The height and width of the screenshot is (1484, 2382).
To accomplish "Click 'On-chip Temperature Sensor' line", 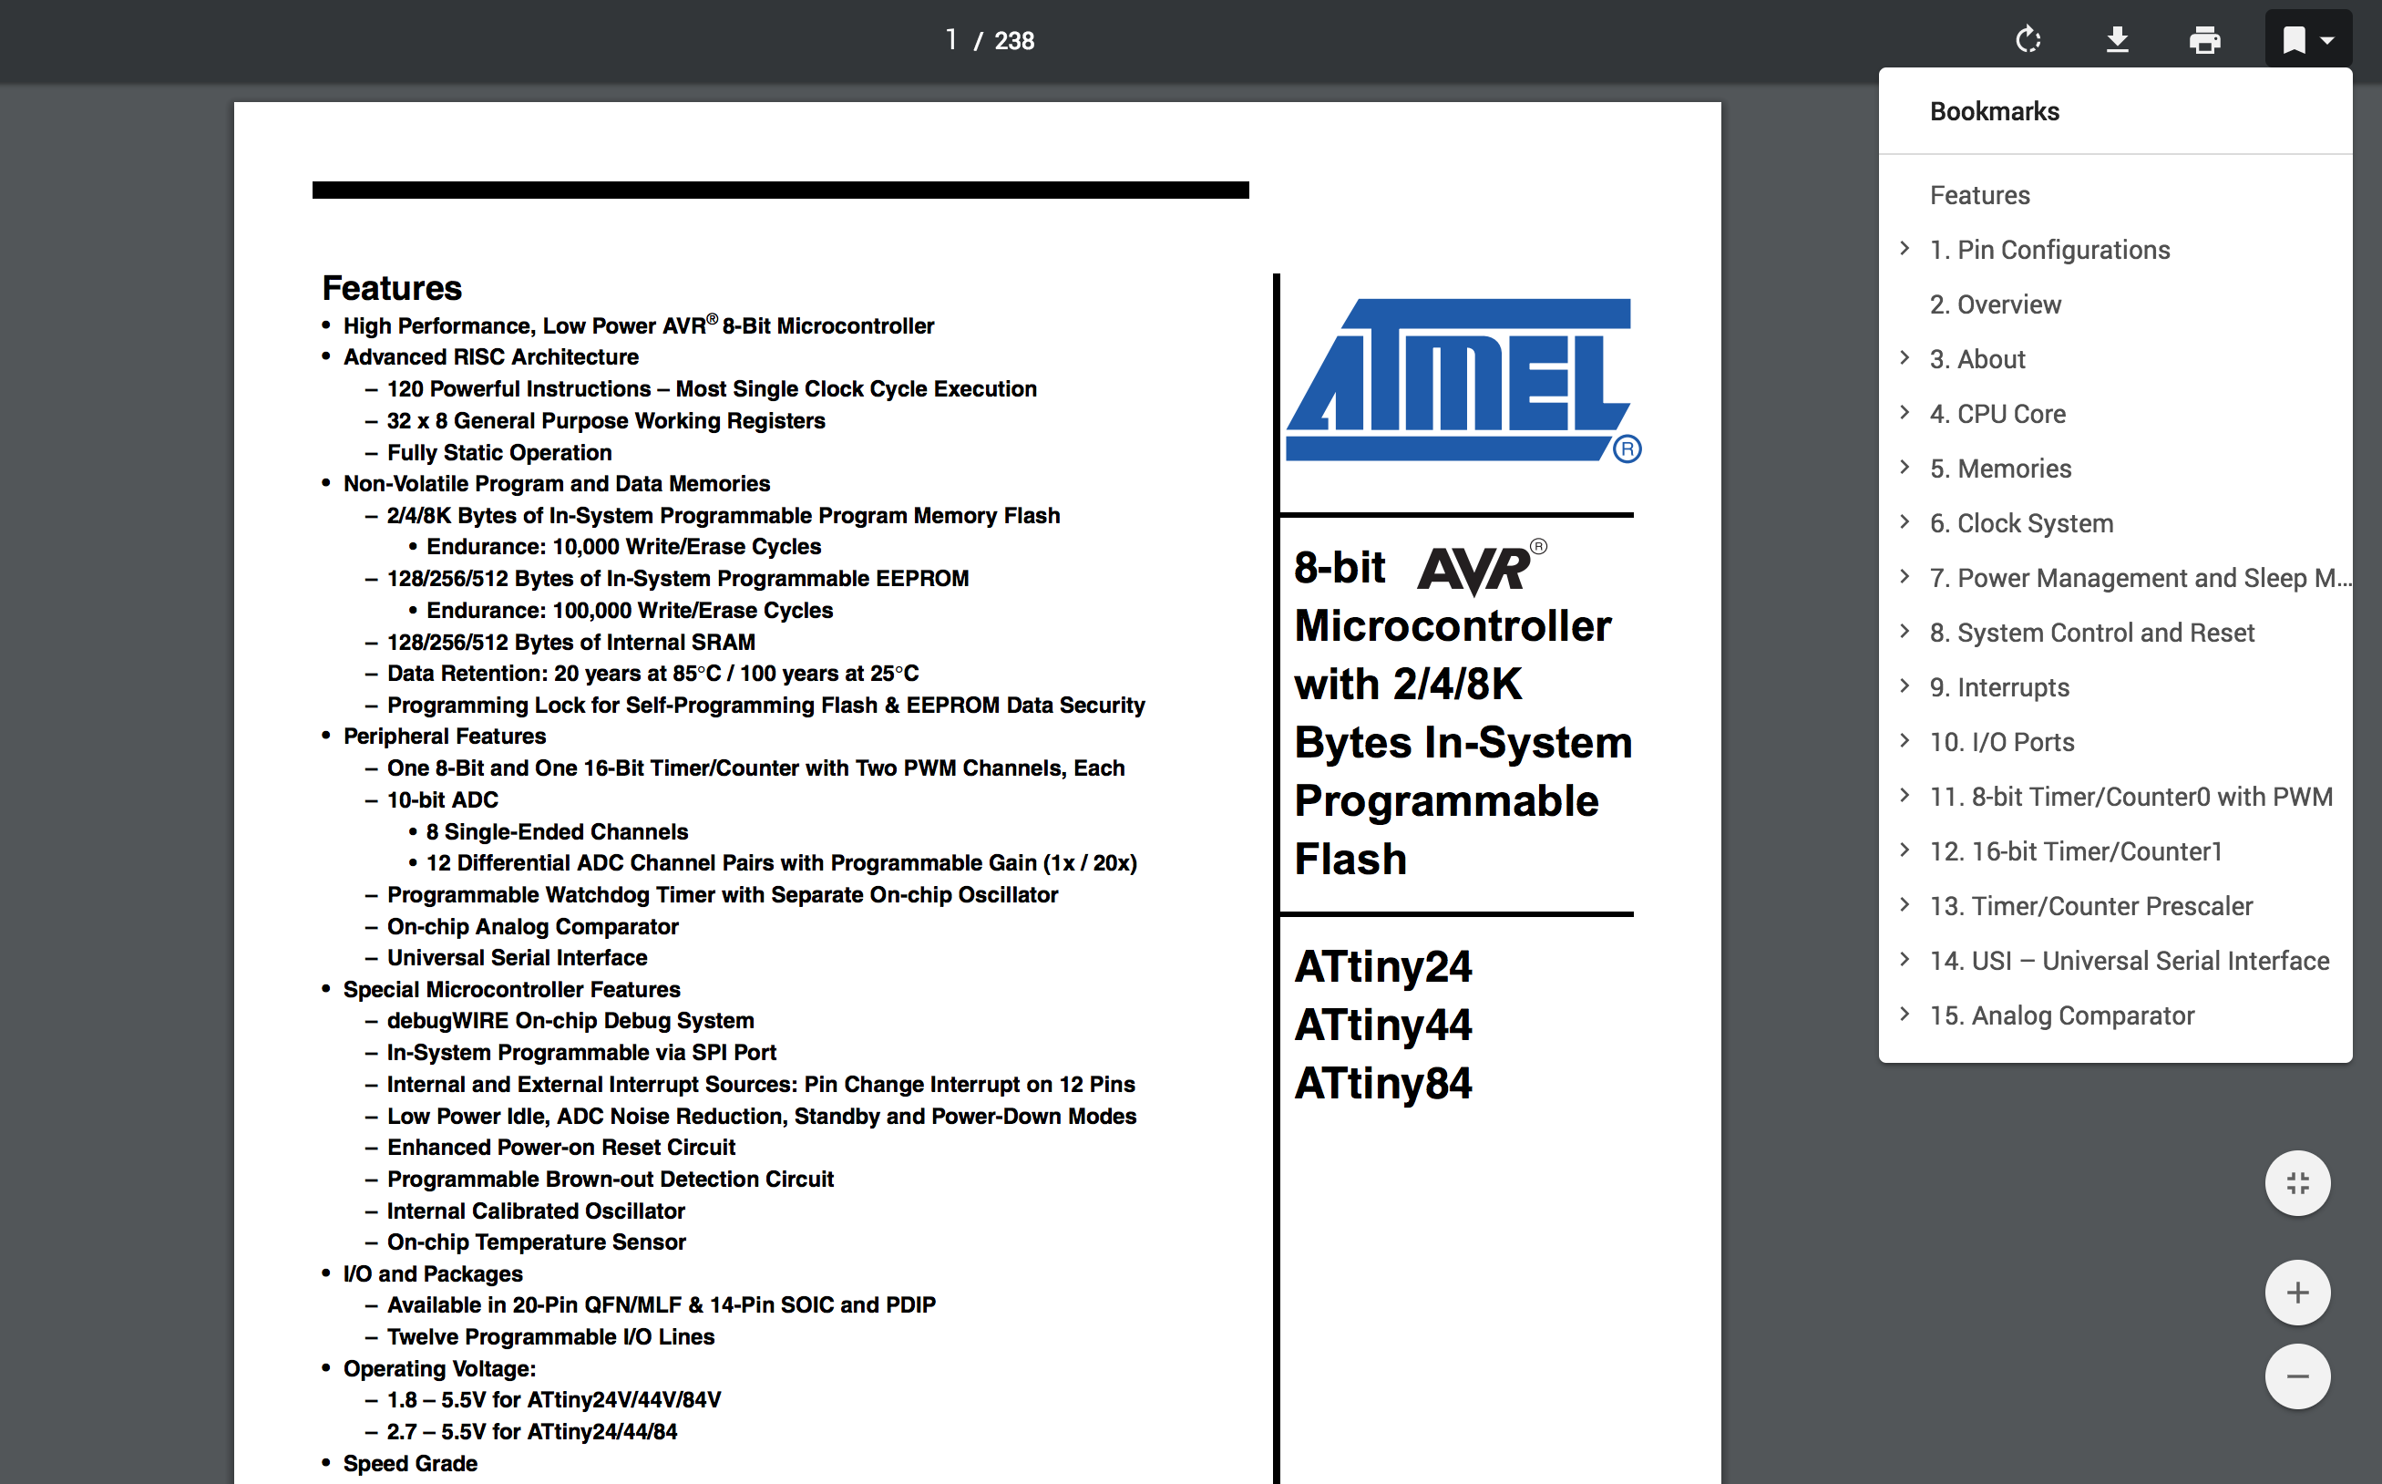I will pyautogui.click(x=537, y=1242).
